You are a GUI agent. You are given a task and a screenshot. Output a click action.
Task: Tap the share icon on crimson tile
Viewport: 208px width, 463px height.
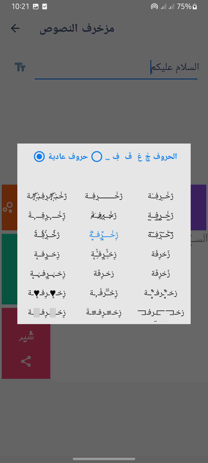[x=26, y=361]
